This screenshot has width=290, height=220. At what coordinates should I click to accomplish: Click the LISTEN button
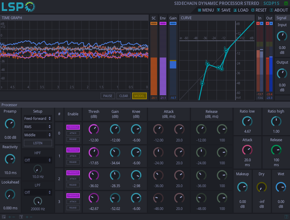[x=38, y=143]
